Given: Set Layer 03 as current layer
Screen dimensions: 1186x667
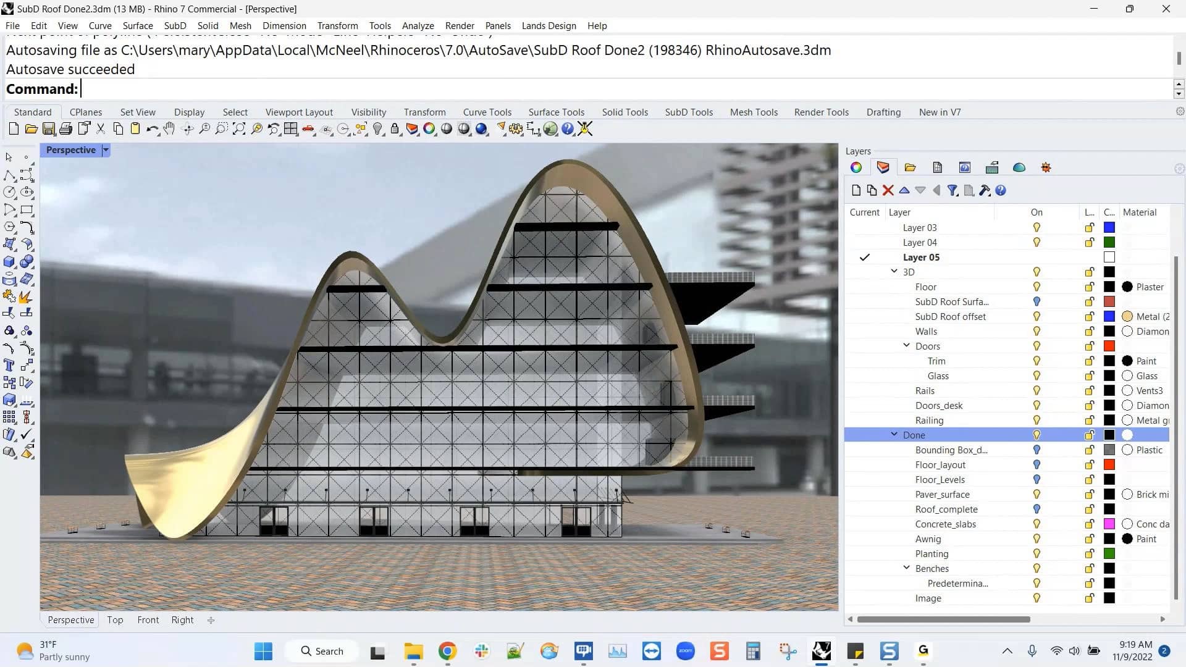Looking at the screenshot, I should click(x=864, y=227).
